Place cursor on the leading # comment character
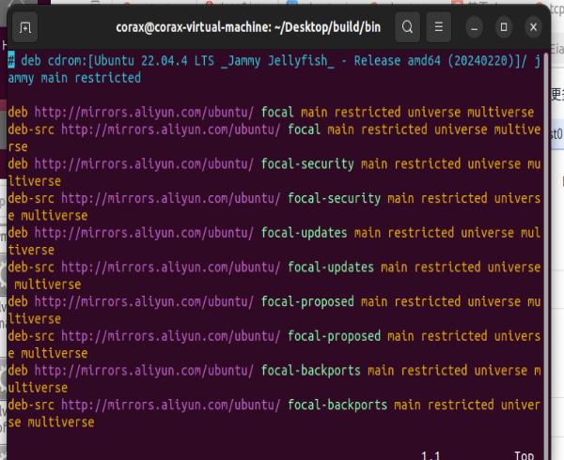 point(11,60)
